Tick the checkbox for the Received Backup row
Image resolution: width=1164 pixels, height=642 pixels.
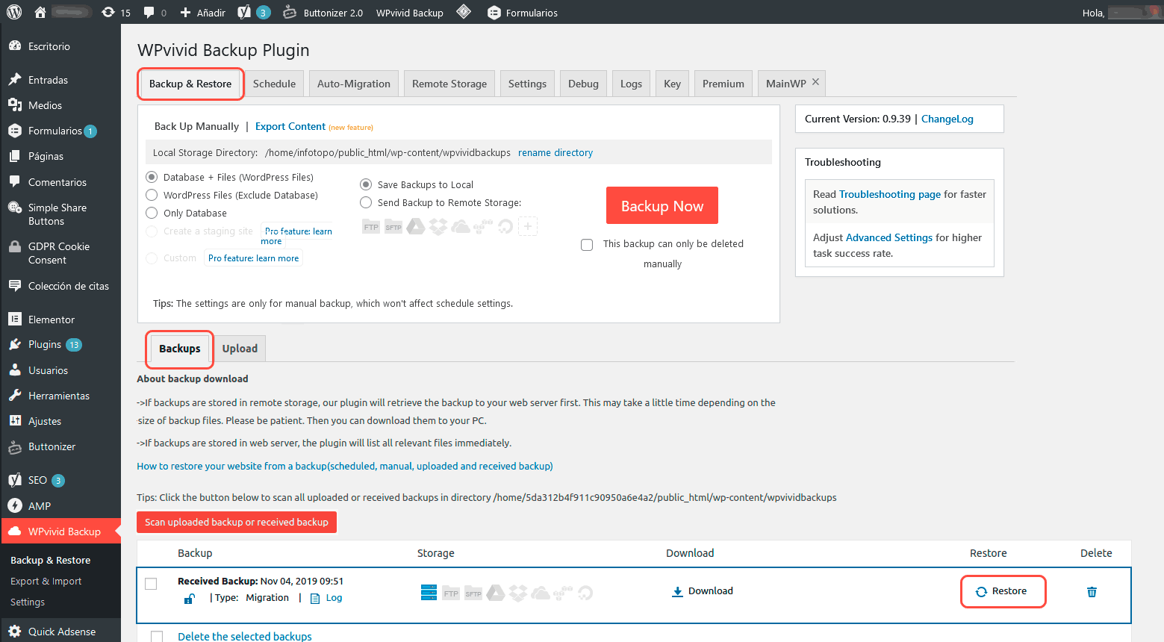click(x=151, y=584)
